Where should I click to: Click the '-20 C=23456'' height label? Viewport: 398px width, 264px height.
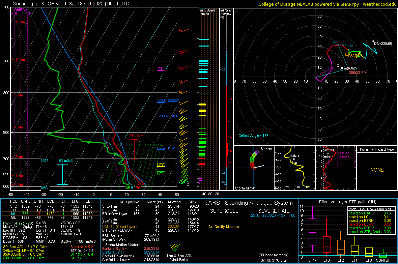(168, 116)
